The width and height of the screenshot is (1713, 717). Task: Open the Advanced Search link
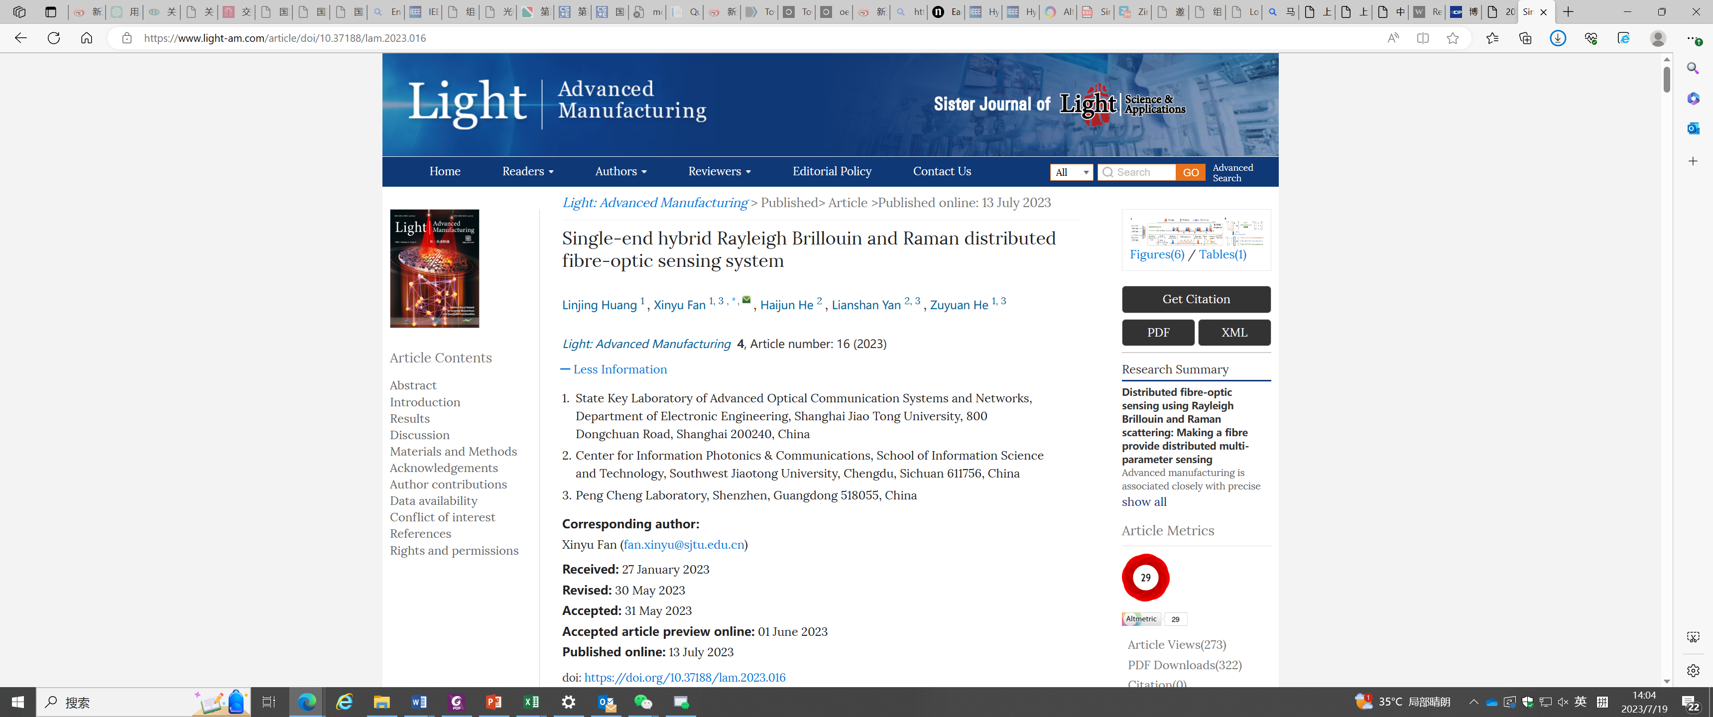pos(1232,172)
